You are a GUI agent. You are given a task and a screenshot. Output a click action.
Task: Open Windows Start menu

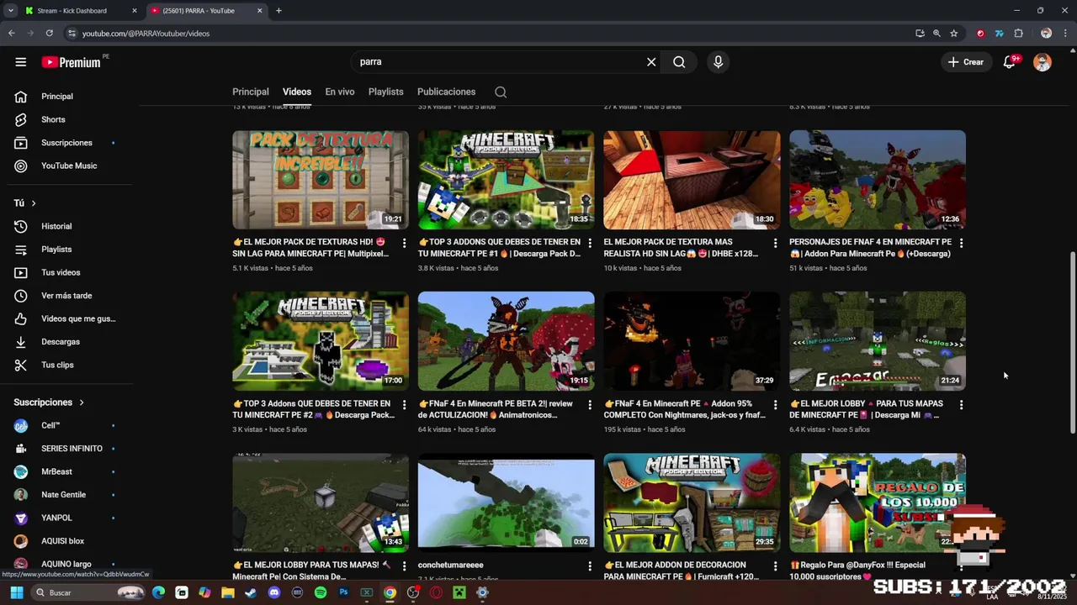point(16,592)
